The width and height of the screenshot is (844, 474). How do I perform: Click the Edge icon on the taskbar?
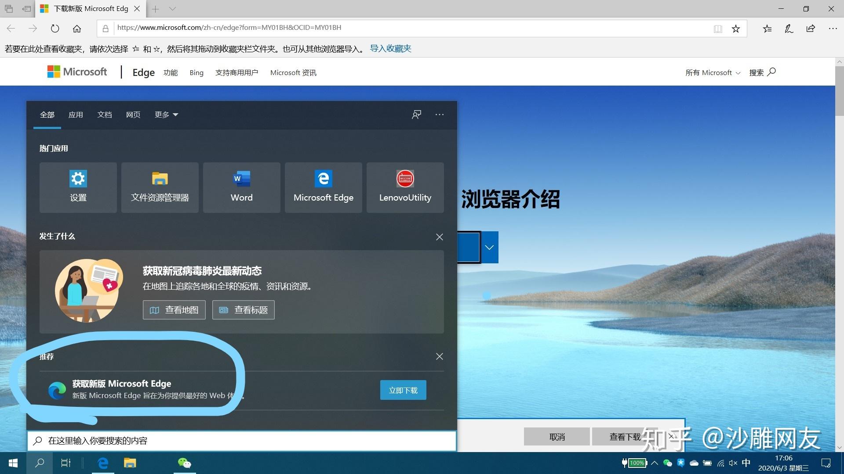103,463
